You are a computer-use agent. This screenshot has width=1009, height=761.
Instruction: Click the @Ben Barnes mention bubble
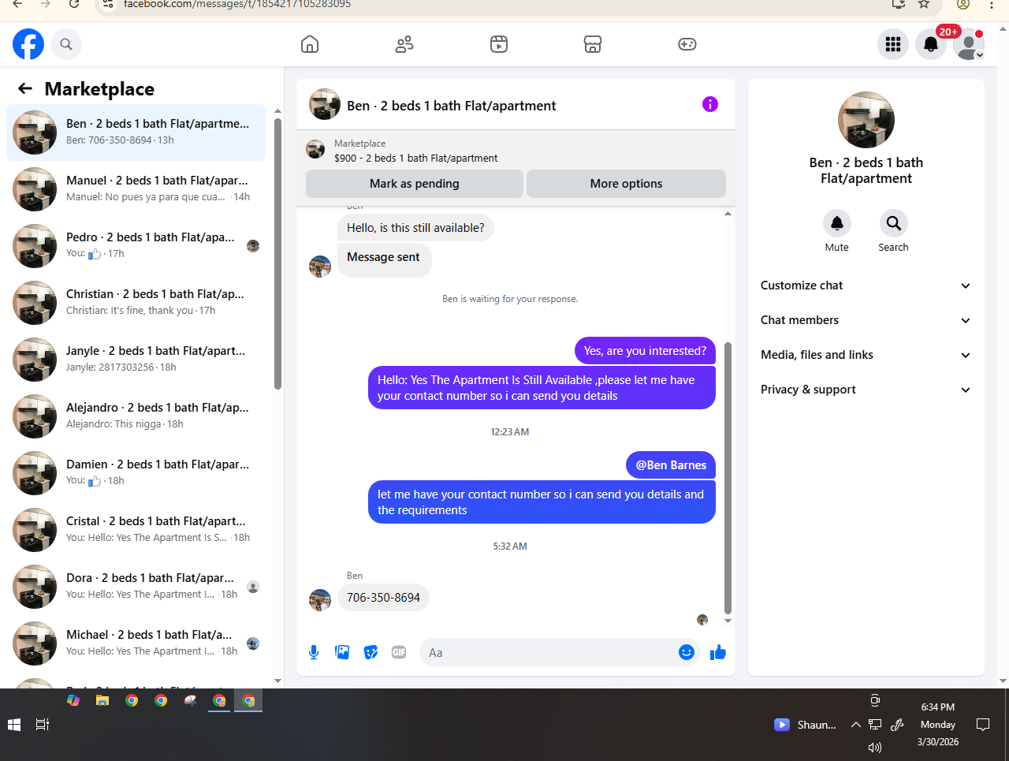pos(671,465)
